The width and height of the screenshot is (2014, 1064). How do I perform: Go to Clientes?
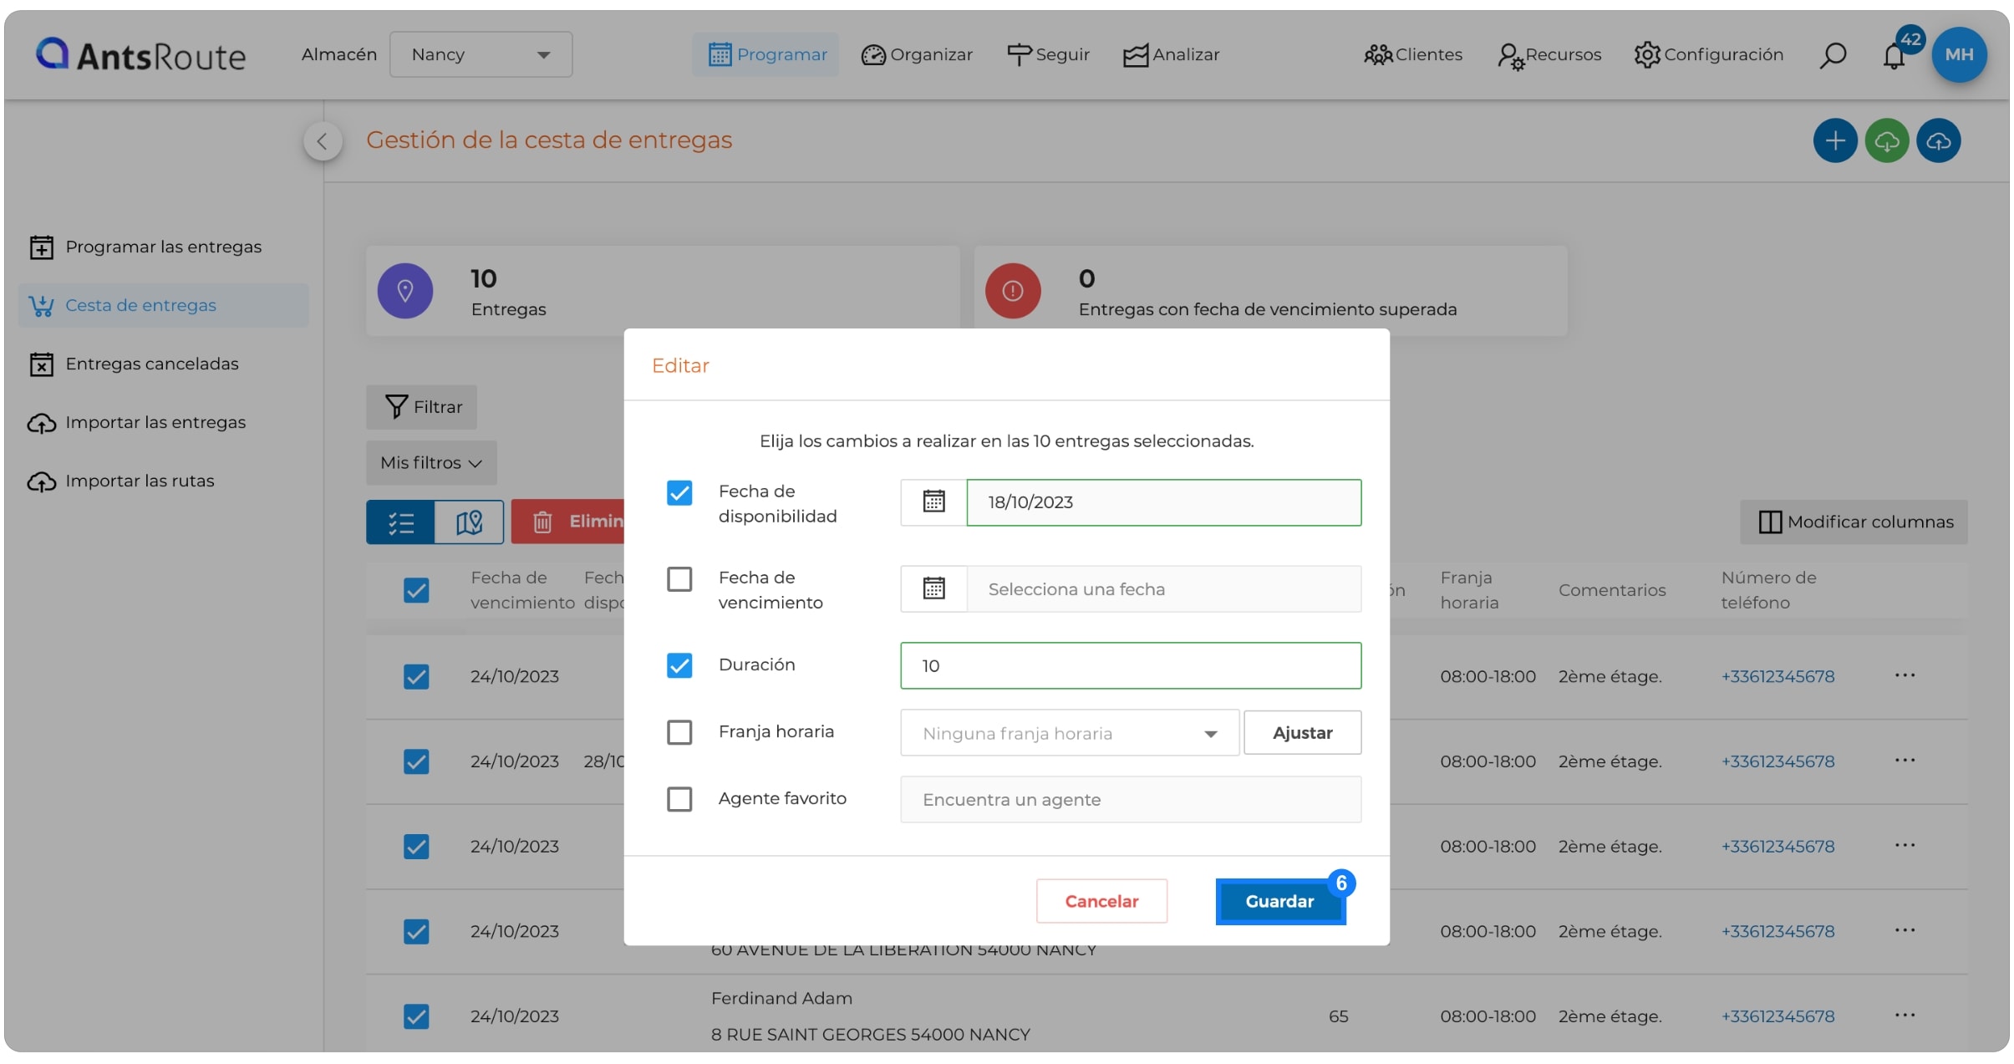(1413, 55)
